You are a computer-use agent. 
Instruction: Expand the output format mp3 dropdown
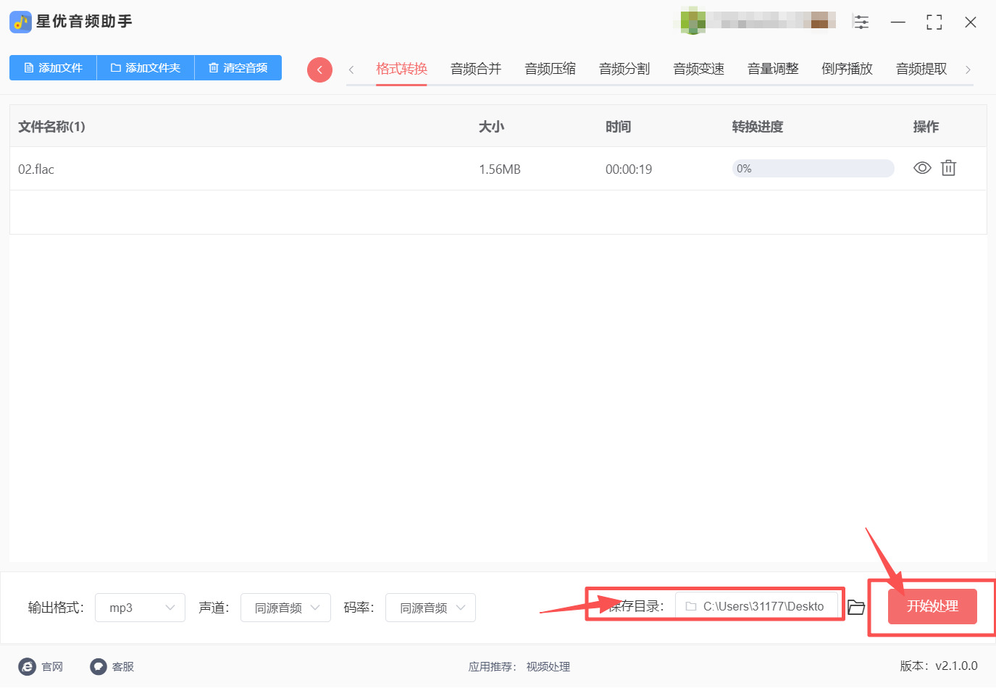click(140, 608)
